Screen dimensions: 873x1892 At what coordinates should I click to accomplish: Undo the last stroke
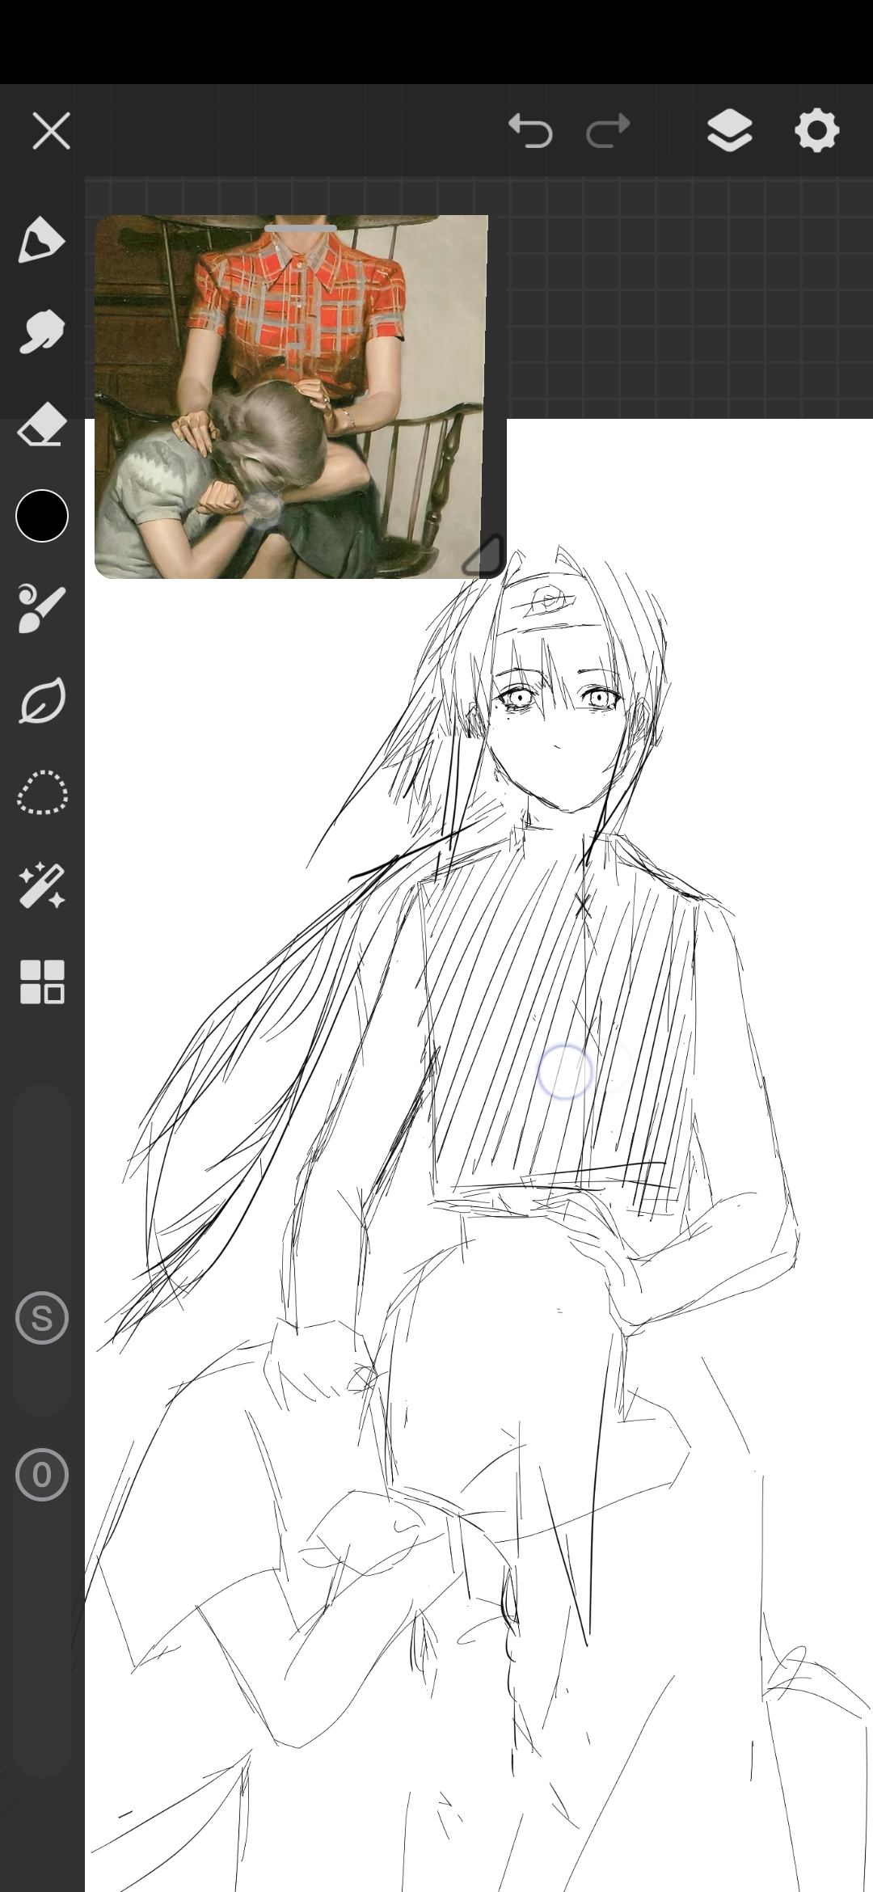(x=530, y=131)
